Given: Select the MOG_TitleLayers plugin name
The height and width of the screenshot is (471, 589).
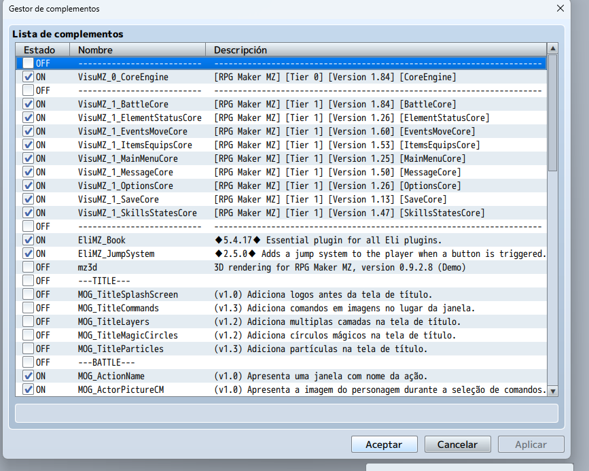Looking at the screenshot, I should click(x=113, y=321).
